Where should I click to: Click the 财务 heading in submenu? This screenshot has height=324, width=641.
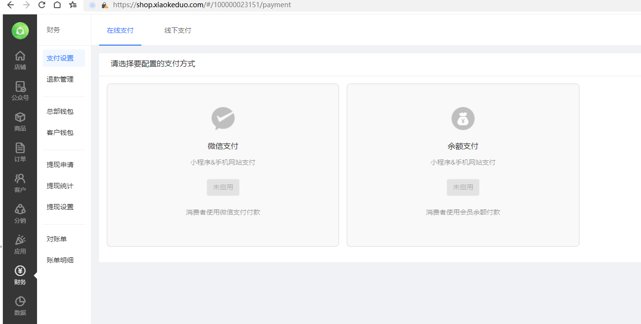[x=53, y=30]
